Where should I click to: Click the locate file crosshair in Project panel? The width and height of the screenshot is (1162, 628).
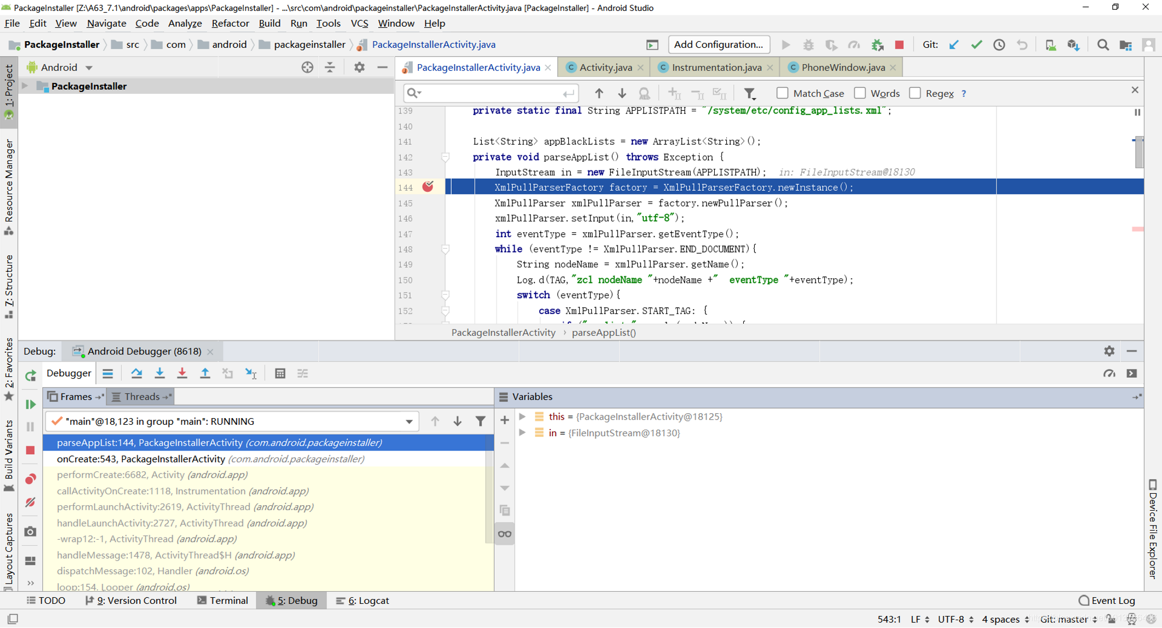(x=307, y=67)
